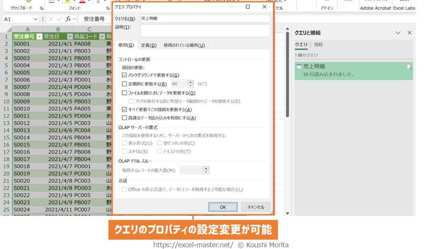
Task: Switch to 接続 tab in side pane
Action: pos(318,45)
